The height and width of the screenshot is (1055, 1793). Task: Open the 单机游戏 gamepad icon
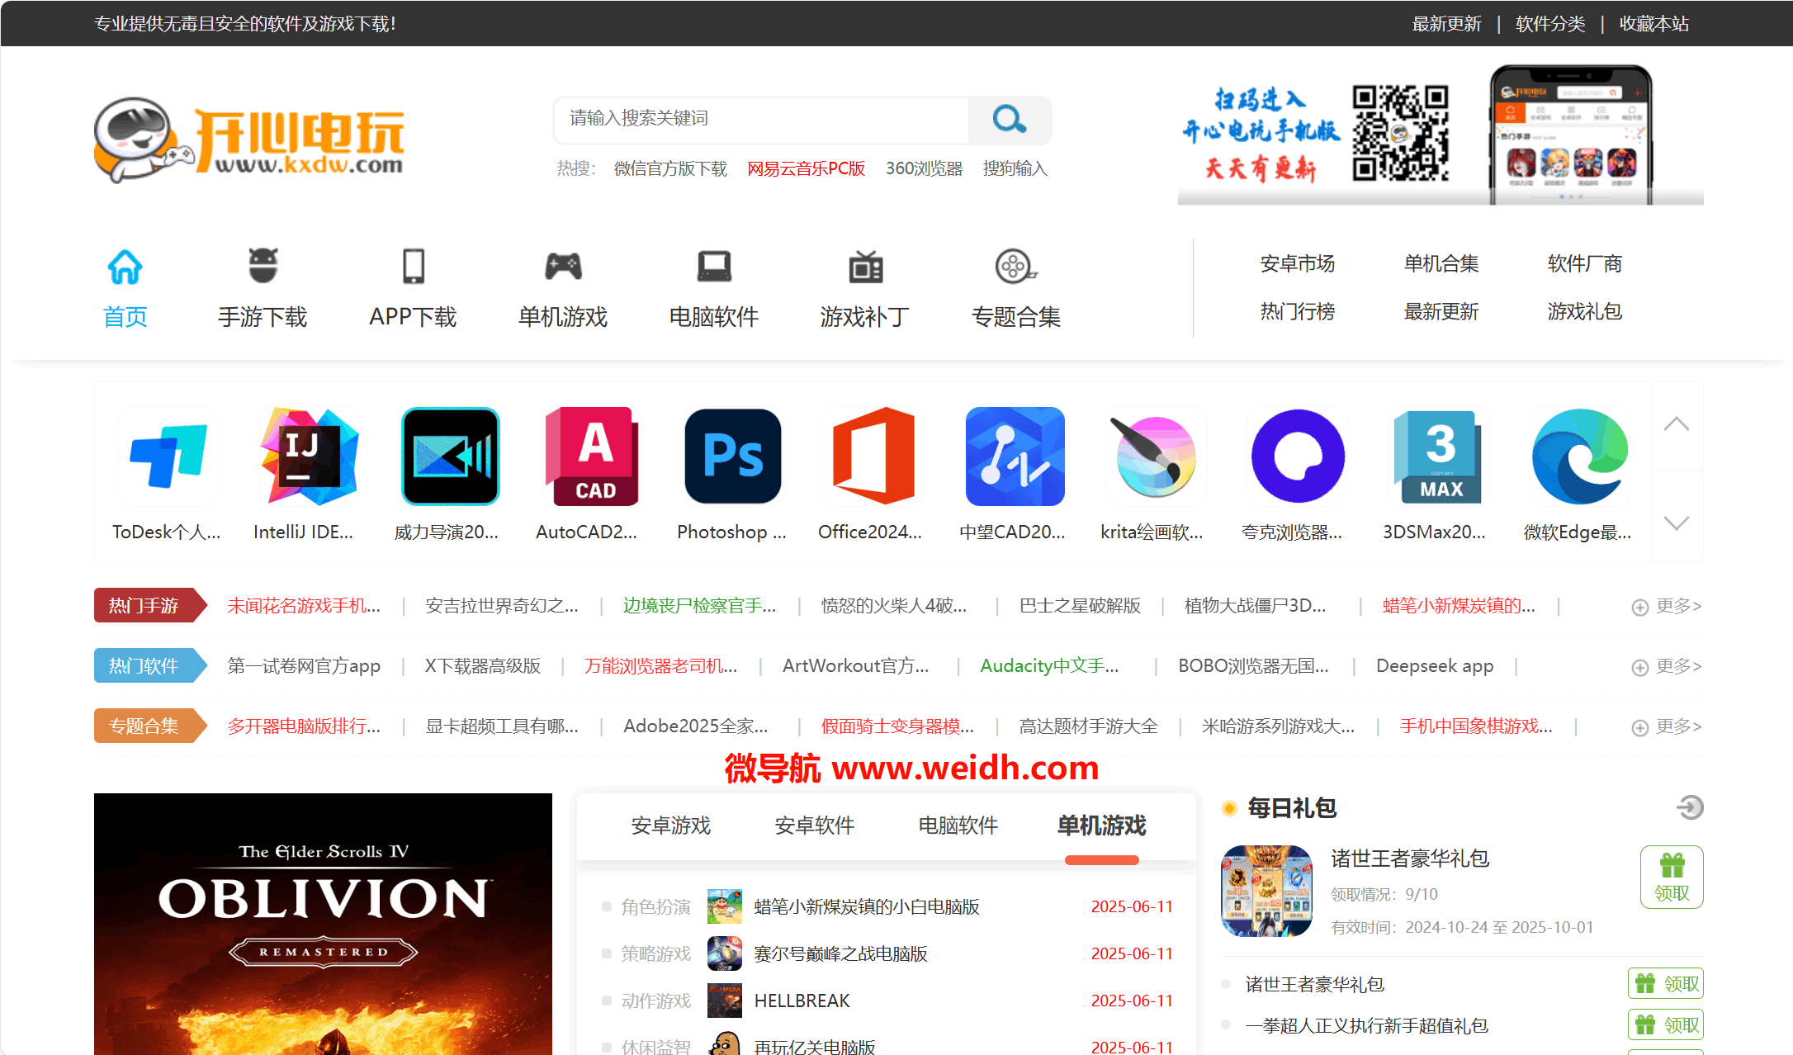pos(563,267)
